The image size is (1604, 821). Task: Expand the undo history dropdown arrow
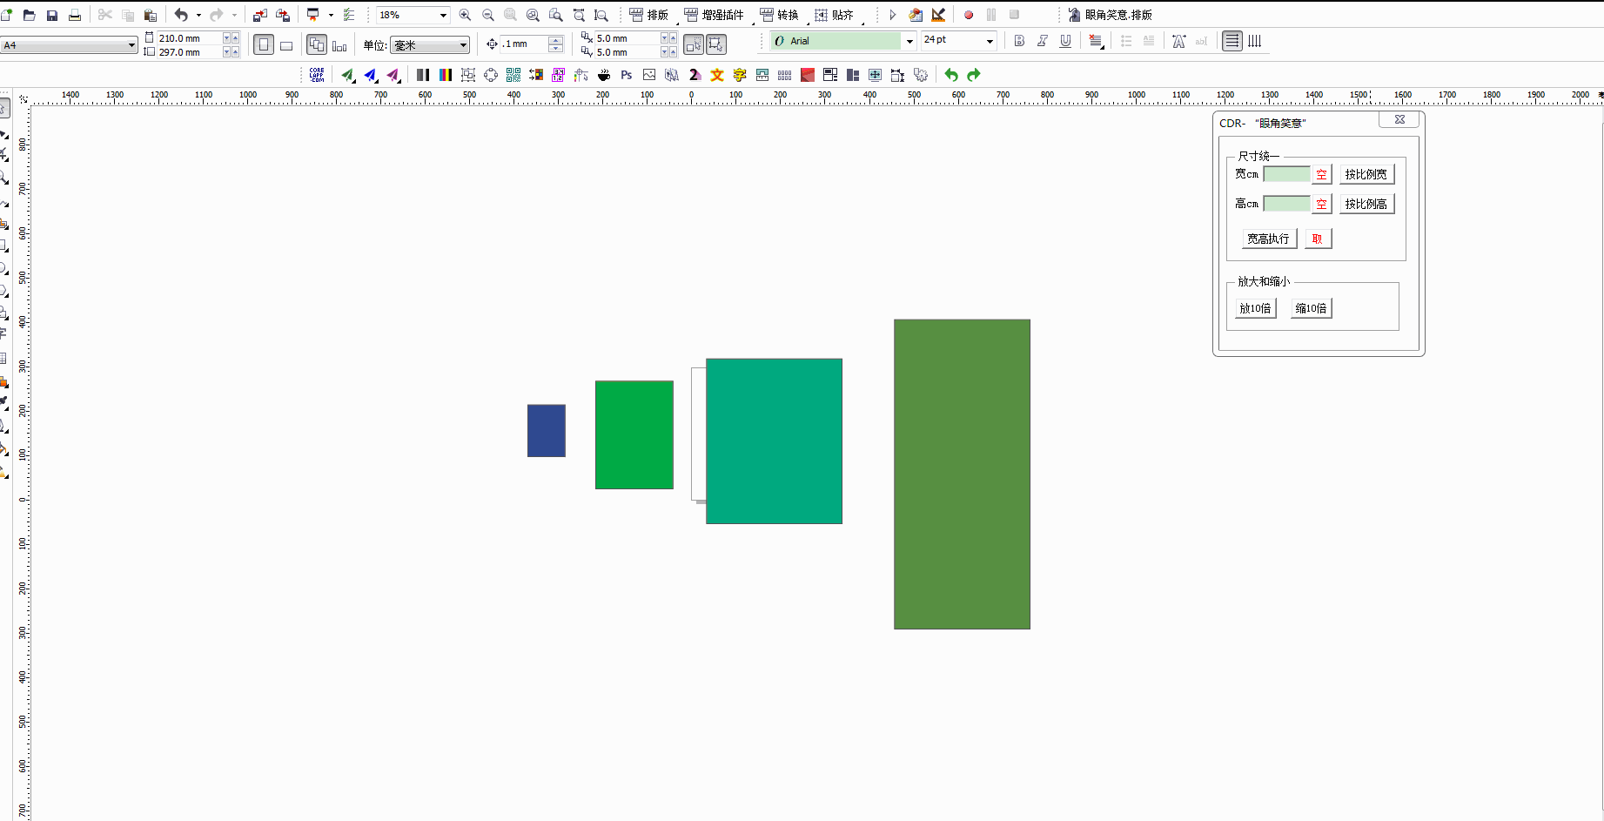tap(198, 15)
